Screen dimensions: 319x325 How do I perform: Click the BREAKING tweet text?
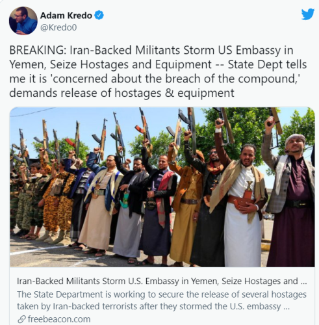point(158,71)
